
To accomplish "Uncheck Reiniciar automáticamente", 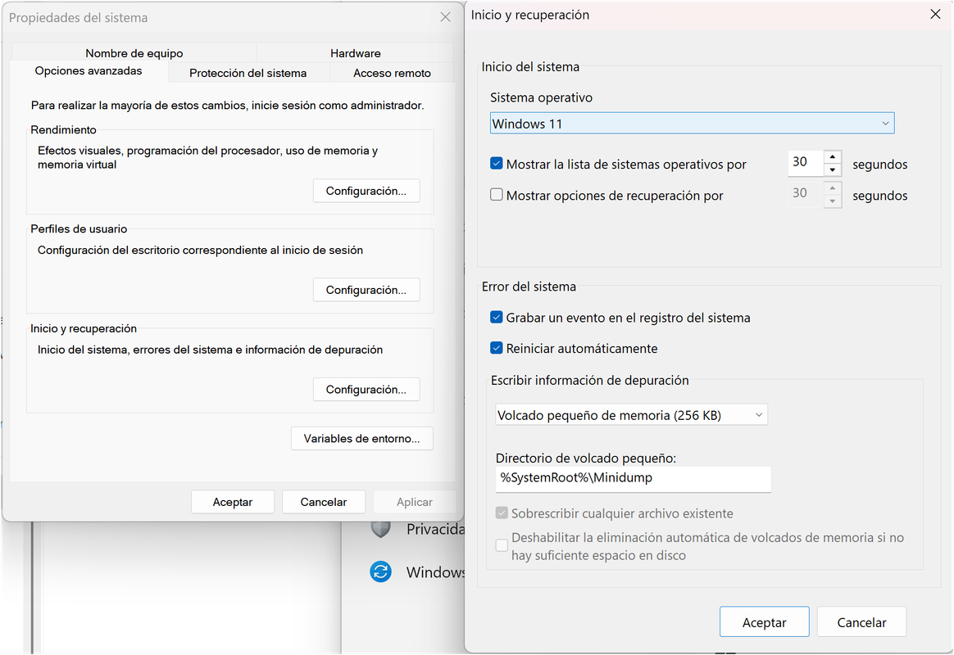I will tap(497, 348).
